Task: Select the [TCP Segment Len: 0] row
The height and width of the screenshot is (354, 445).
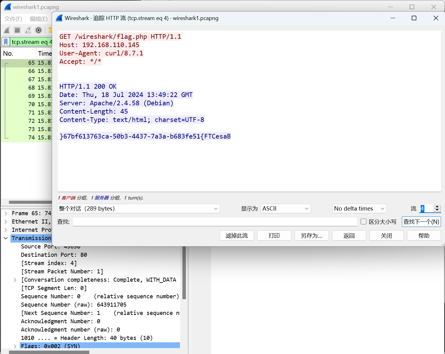Action: tap(54, 288)
